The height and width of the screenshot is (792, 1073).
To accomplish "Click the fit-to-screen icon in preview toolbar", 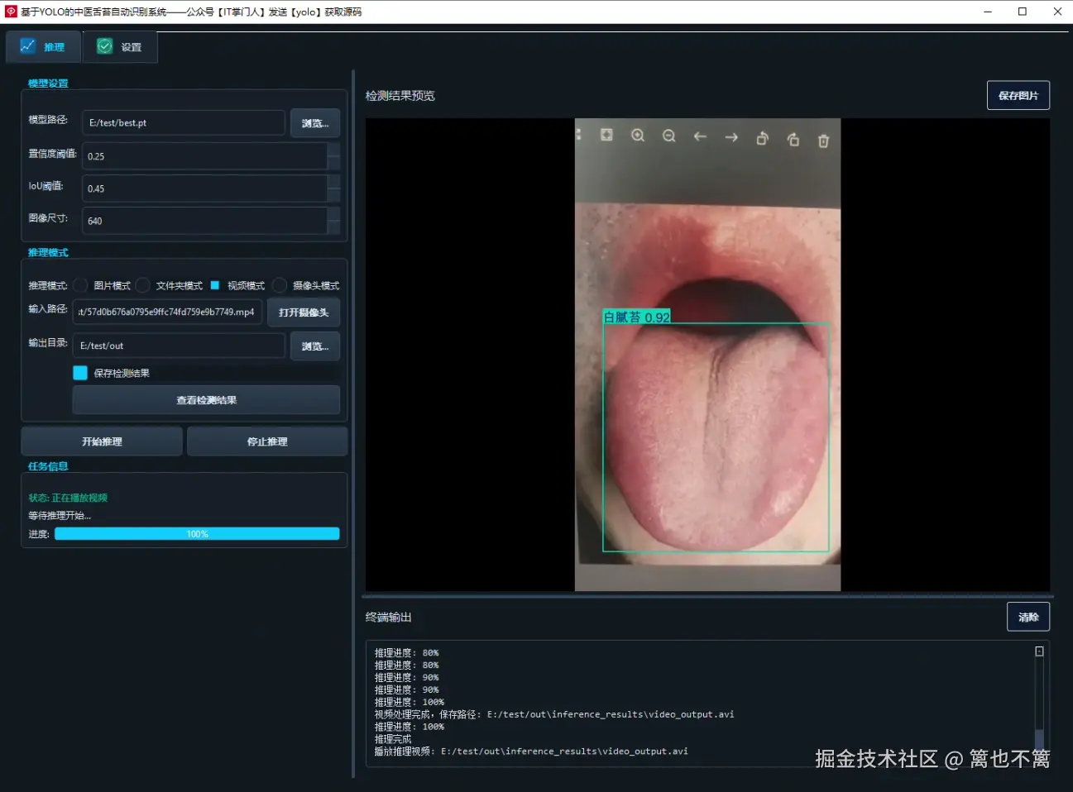I will tap(606, 135).
